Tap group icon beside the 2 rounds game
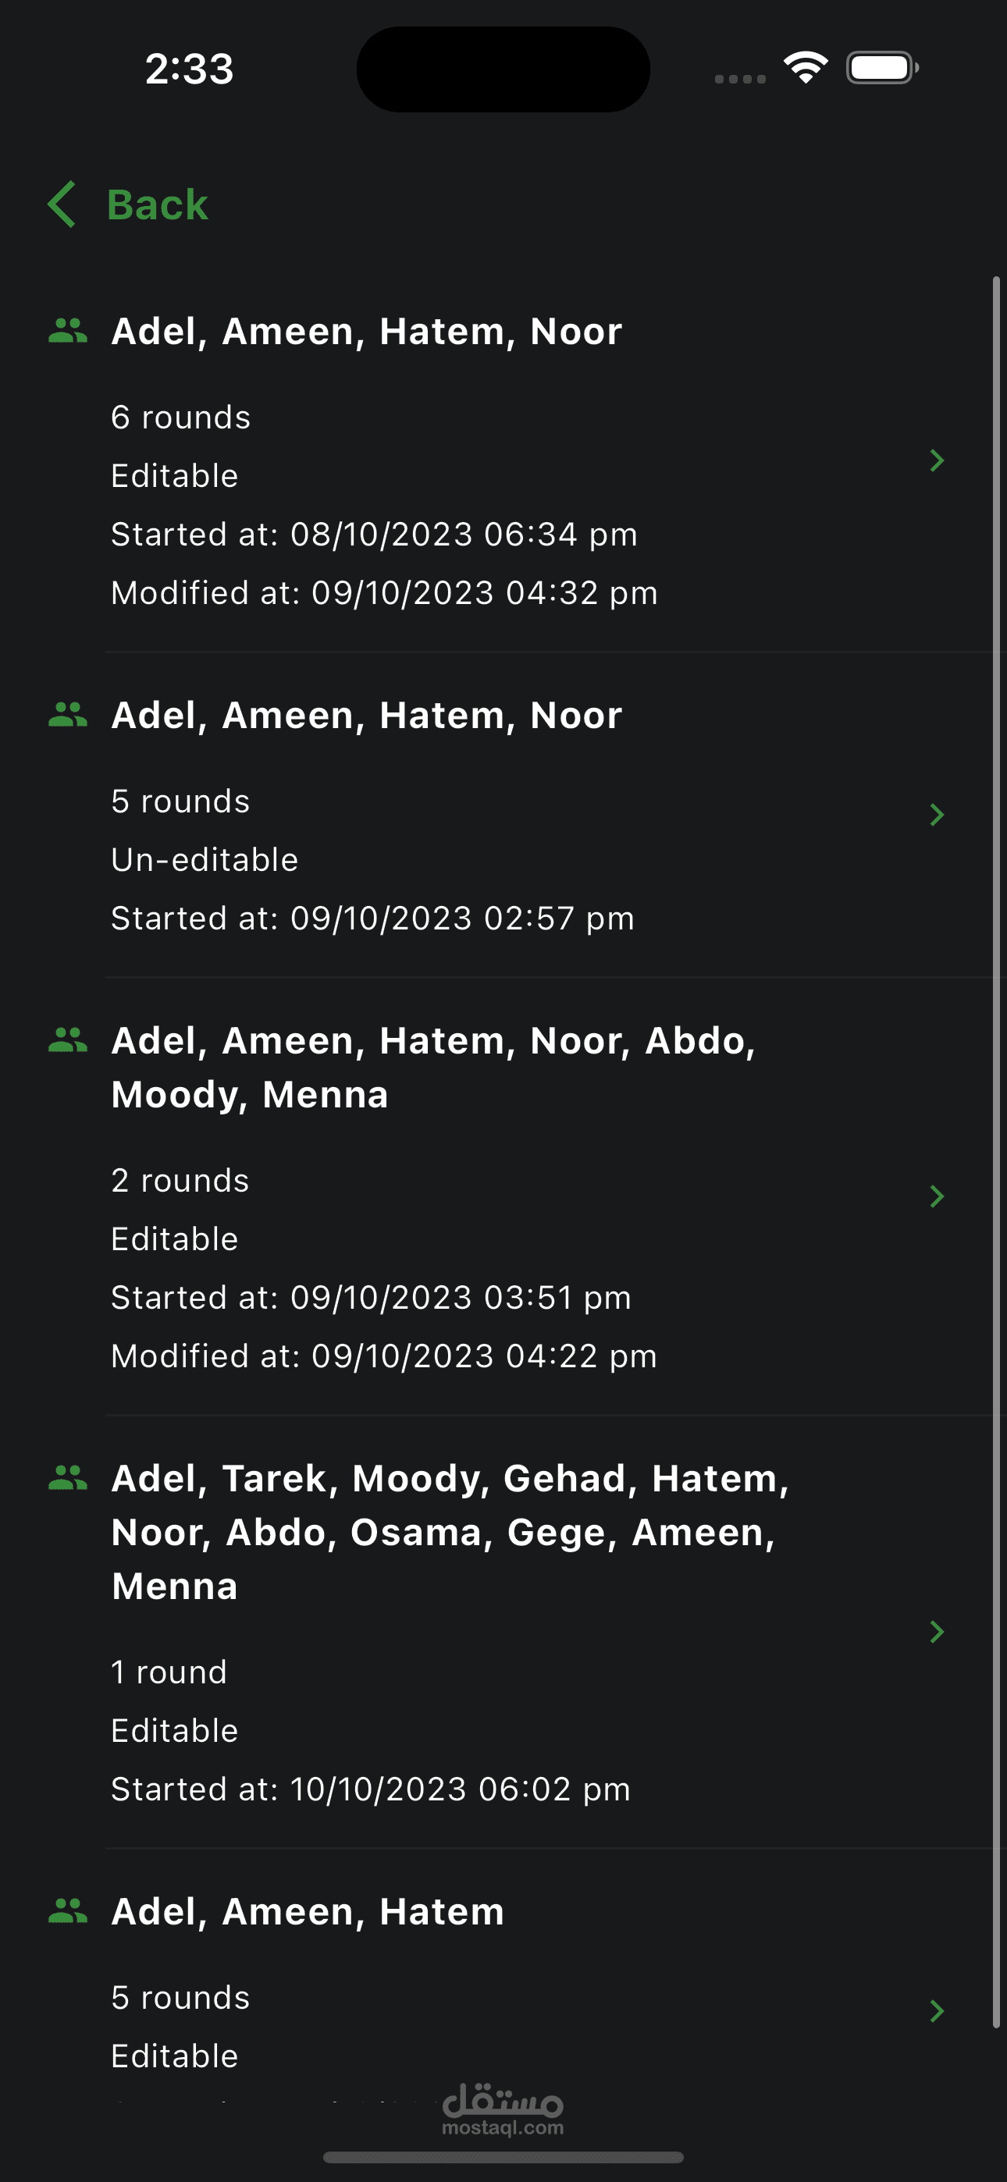The width and height of the screenshot is (1007, 2182). pyautogui.click(x=68, y=1039)
